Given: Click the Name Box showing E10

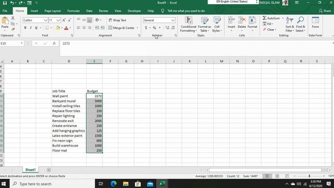Looking at the screenshot, I should click(x=11, y=43).
